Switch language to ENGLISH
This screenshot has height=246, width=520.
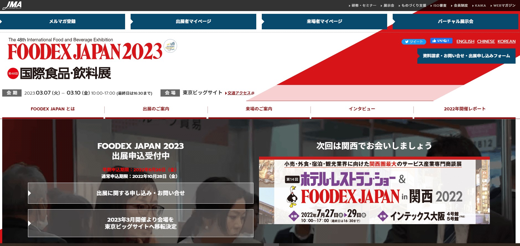coord(465,41)
